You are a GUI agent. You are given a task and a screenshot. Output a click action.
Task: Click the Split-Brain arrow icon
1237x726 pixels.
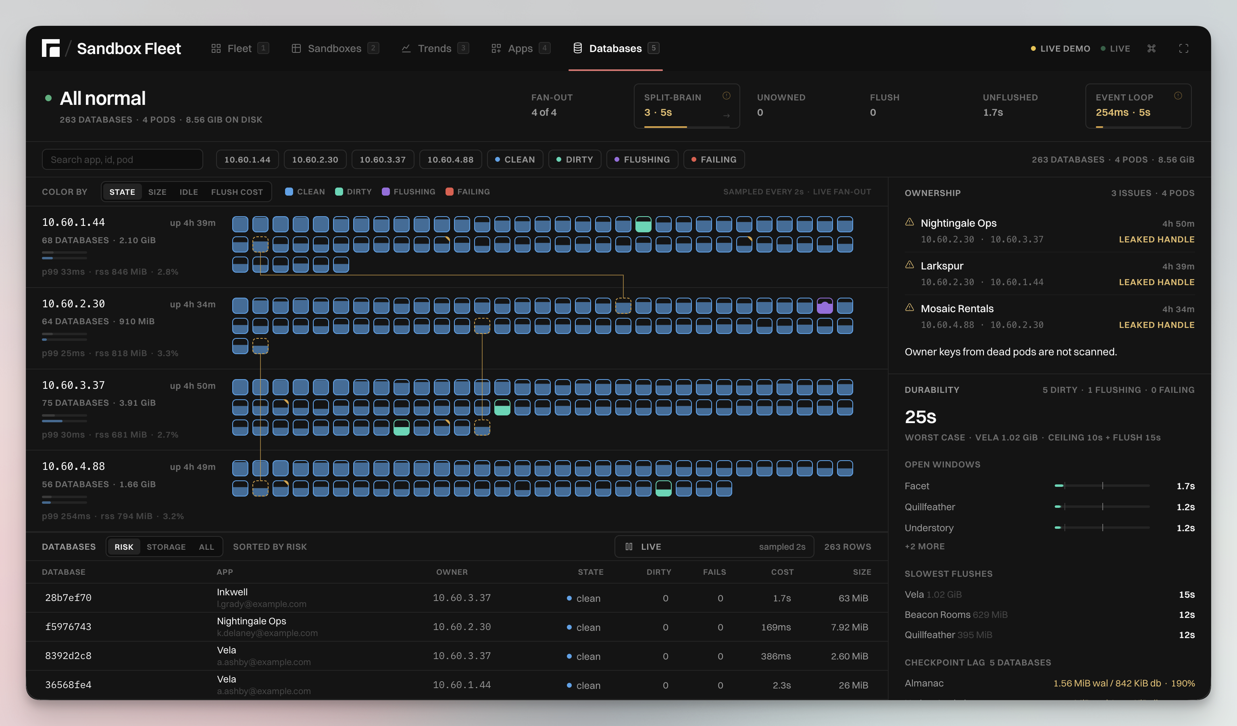coord(727,116)
